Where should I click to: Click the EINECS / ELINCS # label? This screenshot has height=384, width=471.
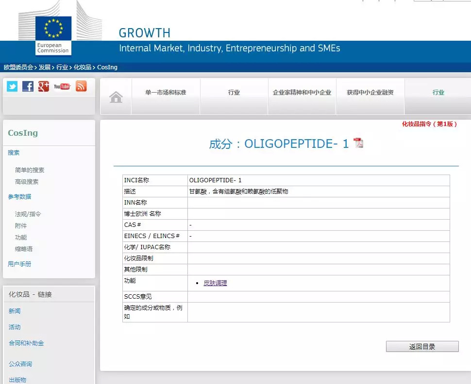151,236
